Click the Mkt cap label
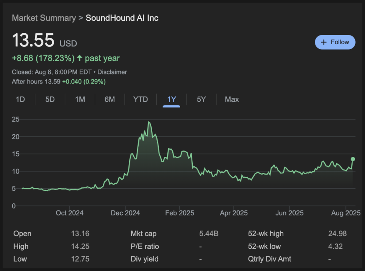The width and height of the screenshot is (365, 271). tap(144, 234)
